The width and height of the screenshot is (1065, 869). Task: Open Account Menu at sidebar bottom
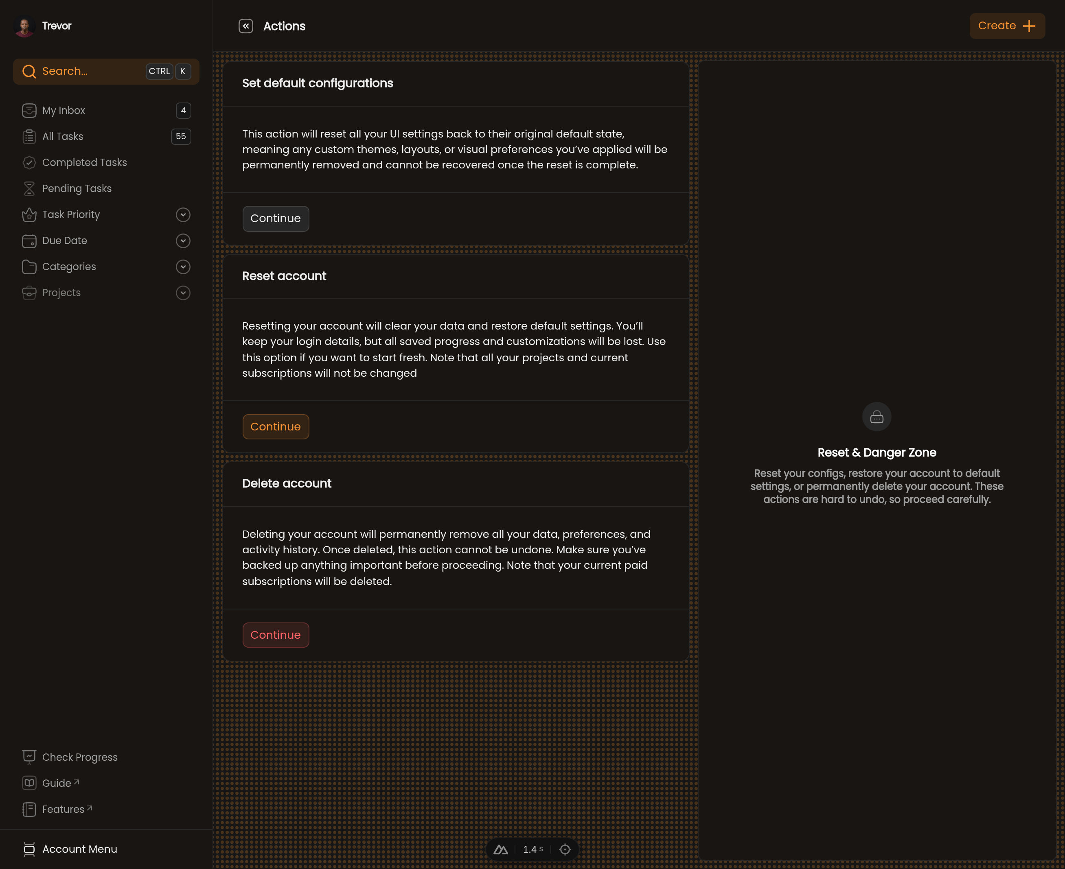(106, 849)
